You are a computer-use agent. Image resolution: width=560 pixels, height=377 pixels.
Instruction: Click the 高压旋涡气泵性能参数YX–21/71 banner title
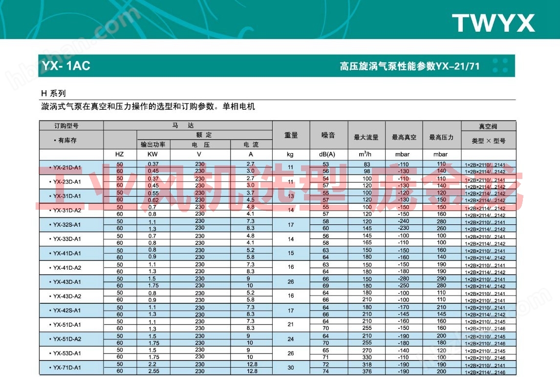click(409, 66)
